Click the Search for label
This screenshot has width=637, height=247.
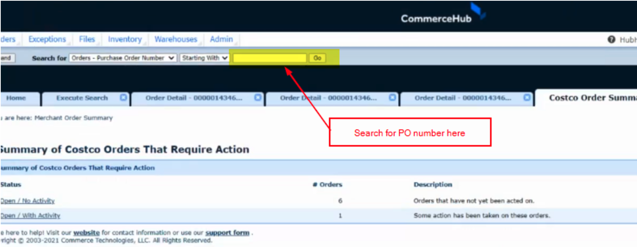pyautogui.click(x=49, y=58)
